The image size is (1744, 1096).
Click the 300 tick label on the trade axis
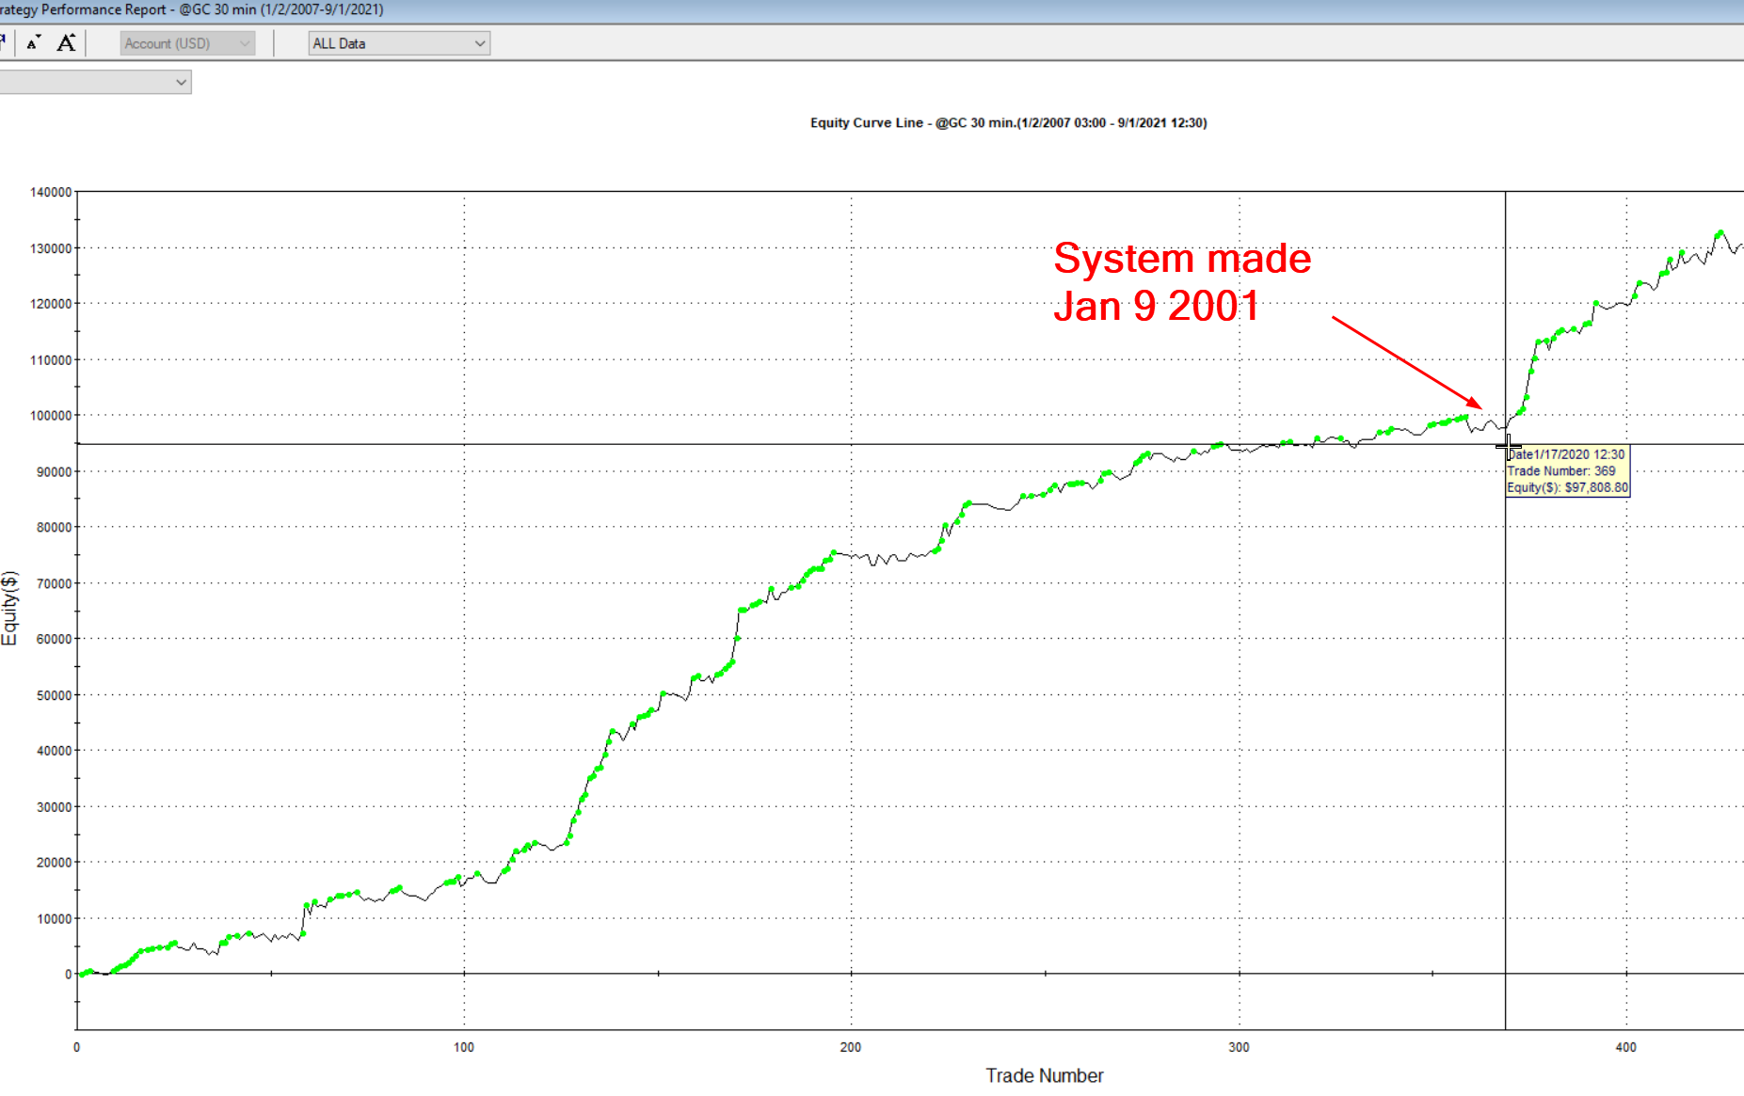[1239, 1047]
